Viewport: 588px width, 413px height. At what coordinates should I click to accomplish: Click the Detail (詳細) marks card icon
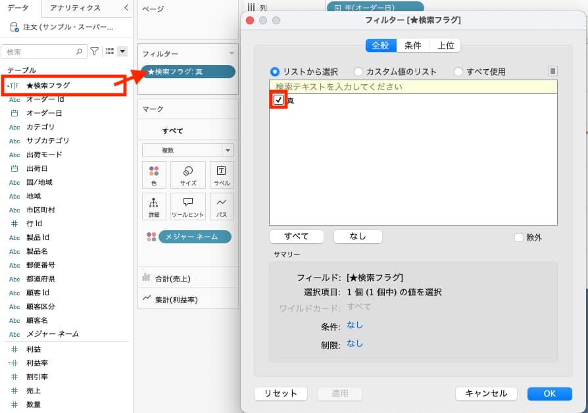pos(153,206)
